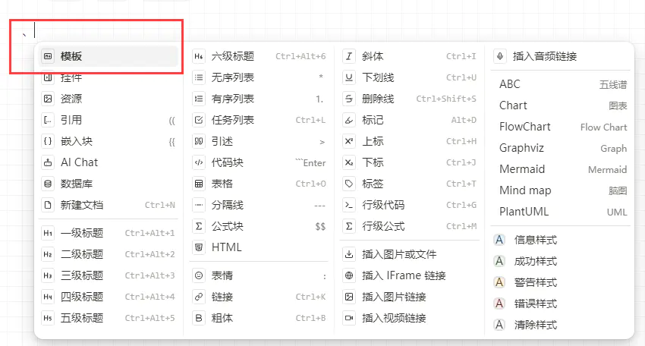The height and width of the screenshot is (346, 645).
Task: Click the 表格 table icon
Action: pos(199,184)
